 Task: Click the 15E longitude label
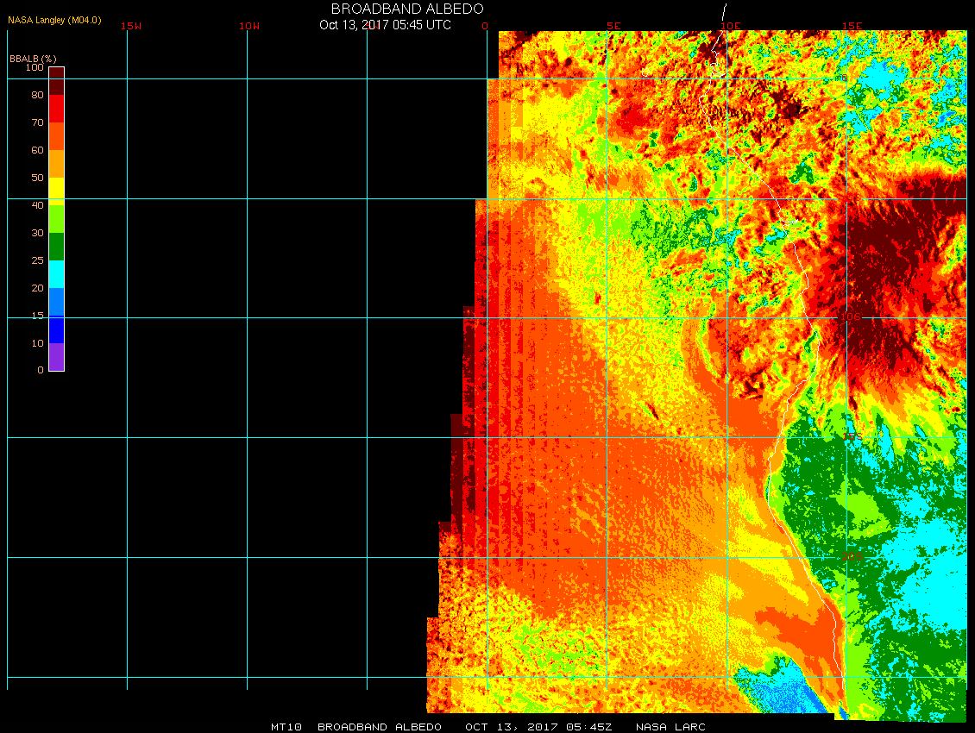[852, 26]
